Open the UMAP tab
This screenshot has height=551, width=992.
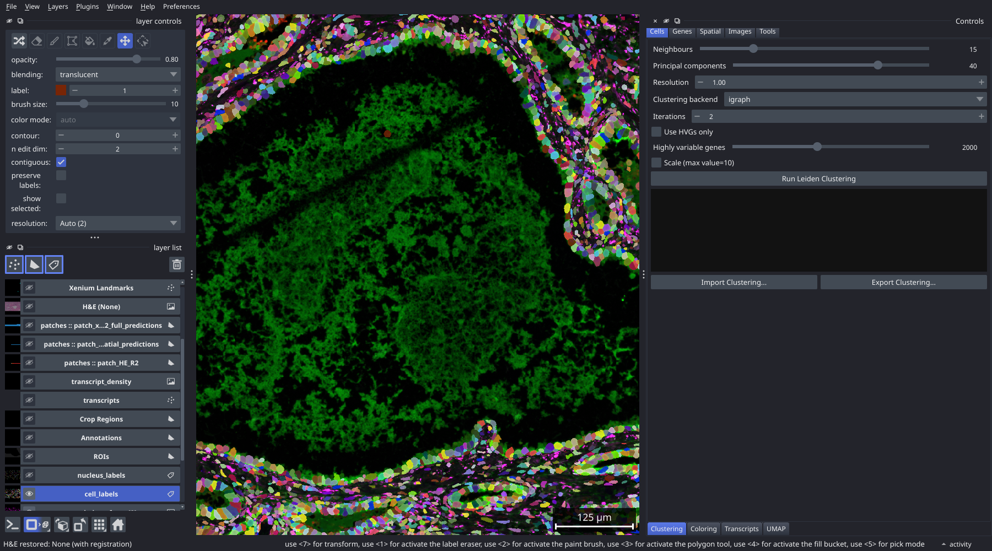(776, 528)
